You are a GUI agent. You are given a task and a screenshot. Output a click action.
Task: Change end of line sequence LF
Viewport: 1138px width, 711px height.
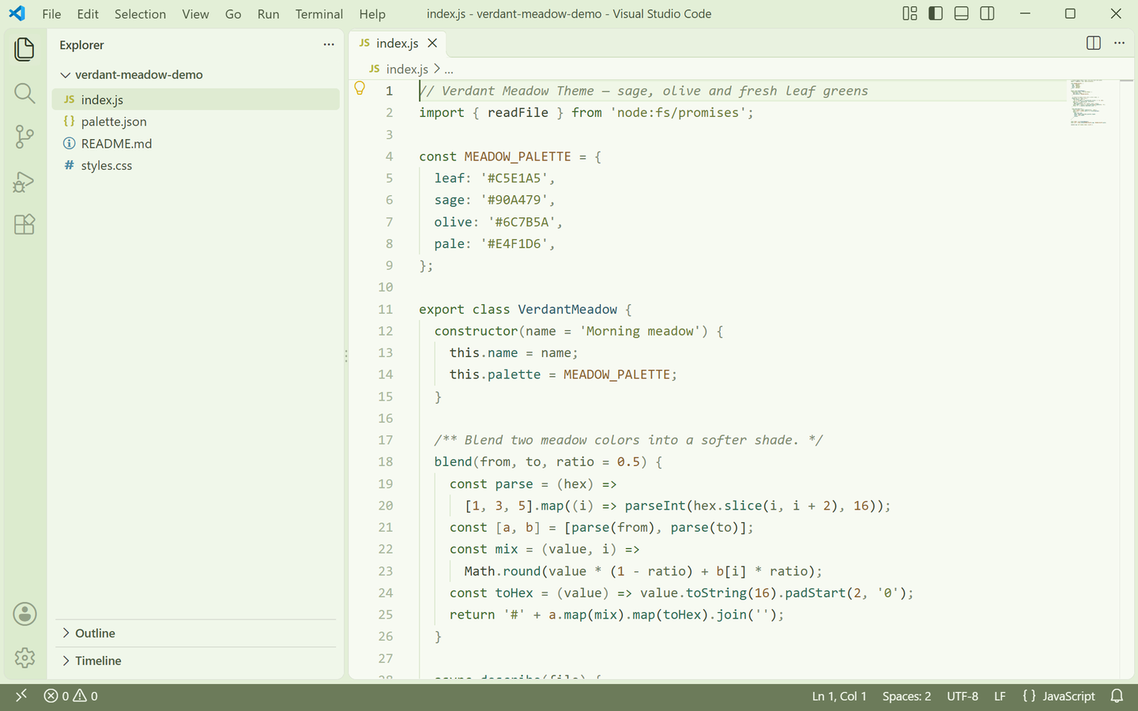point(1000,696)
